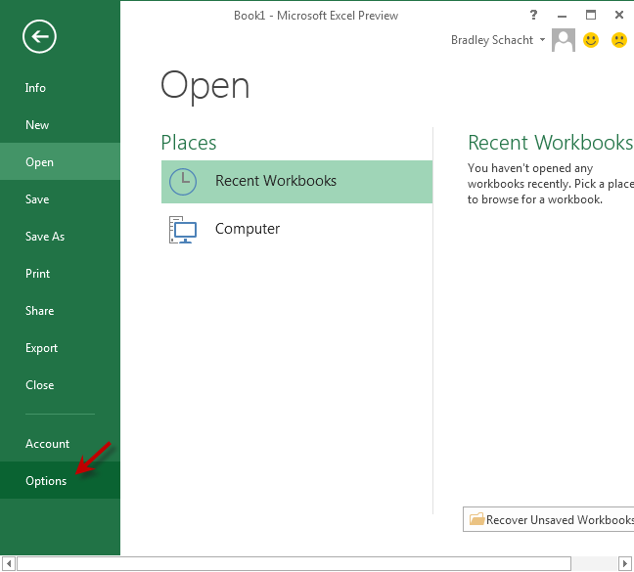This screenshot has height=572, width=634.
Task: Close the Excel window
Action: pyautogui.click(x=619, y=15)
